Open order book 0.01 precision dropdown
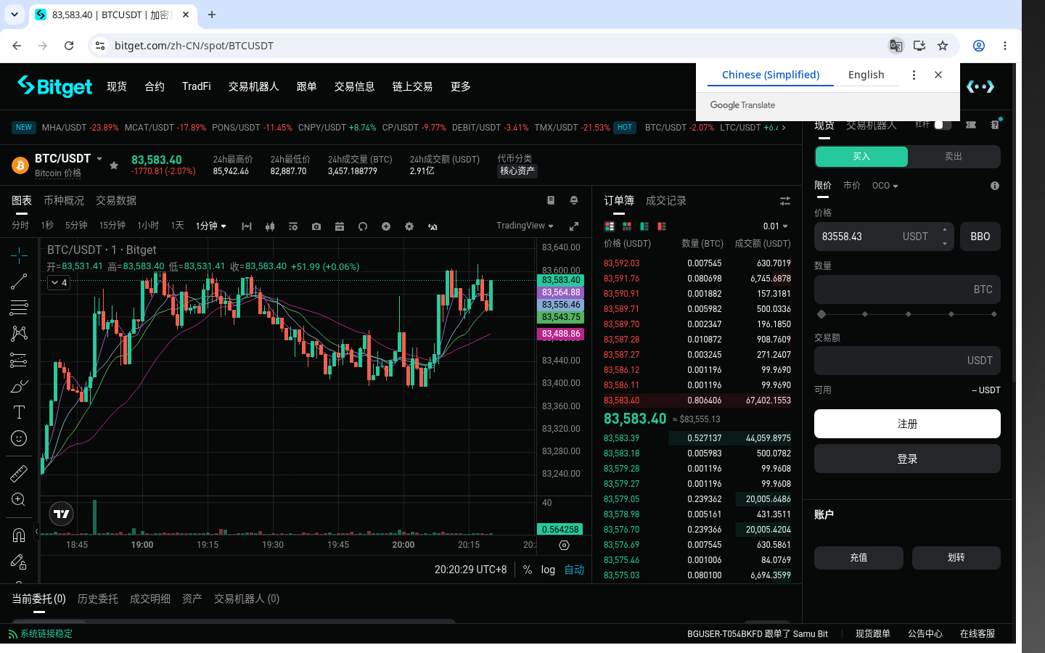The width and height of the screenshot is (1045, 653). pyautogui.click(x=775, y=226)
